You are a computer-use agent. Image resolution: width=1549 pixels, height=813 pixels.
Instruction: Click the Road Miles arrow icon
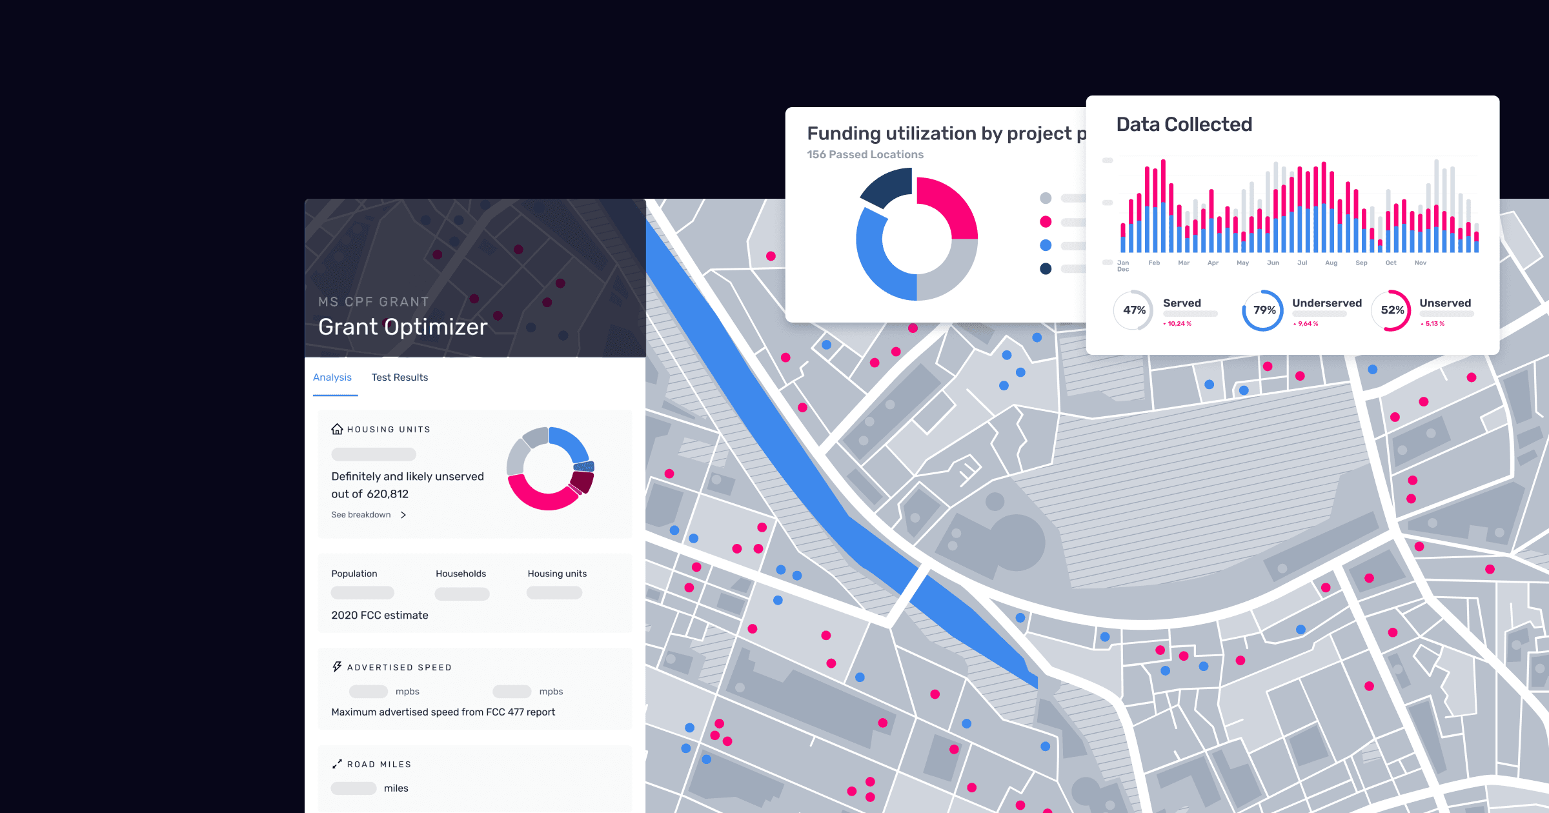click(337, 764)
